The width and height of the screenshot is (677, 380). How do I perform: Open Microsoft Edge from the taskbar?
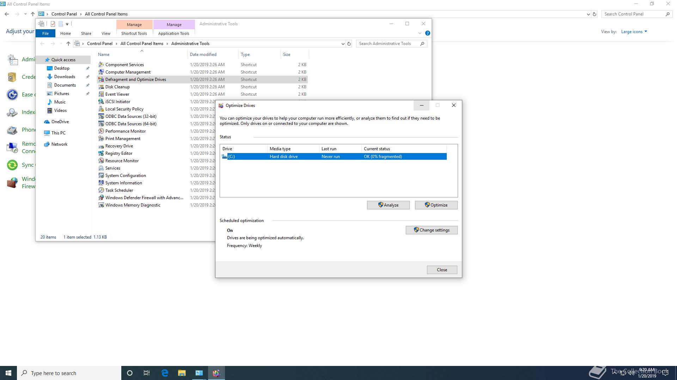pyautogui.click(x=165, y=373)
